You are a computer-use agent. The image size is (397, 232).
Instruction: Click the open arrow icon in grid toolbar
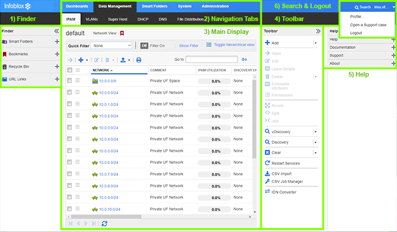coord(70,60)
